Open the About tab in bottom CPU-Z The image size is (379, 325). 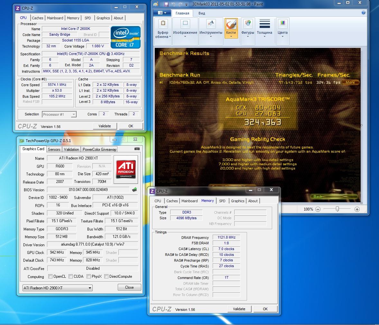253,201
